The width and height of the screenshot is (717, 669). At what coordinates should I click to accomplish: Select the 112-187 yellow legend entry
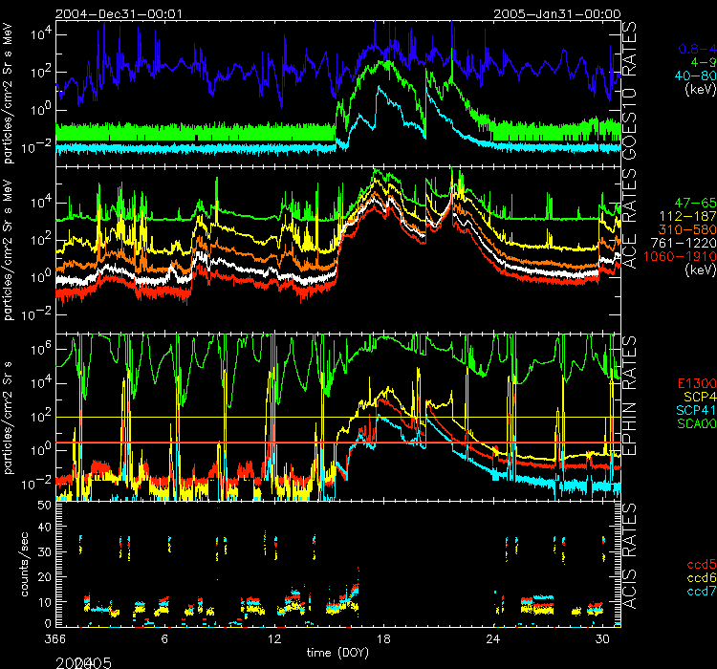coord(688,218)
